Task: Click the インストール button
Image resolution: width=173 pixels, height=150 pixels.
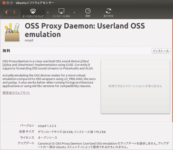Action: 161,51
